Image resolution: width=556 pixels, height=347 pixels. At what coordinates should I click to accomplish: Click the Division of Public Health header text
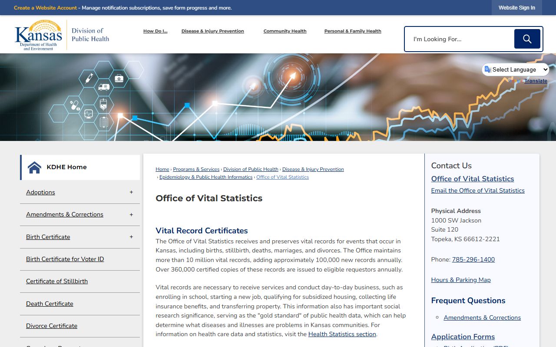click(x=90, y=35)
